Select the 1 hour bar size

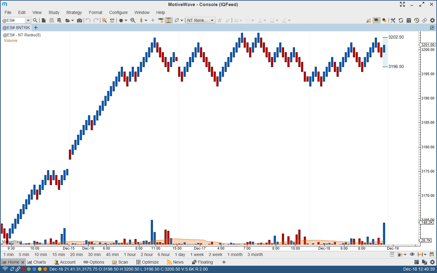tap(130, 254)
